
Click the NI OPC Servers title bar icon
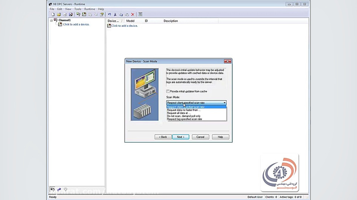(x=50, y=4)
